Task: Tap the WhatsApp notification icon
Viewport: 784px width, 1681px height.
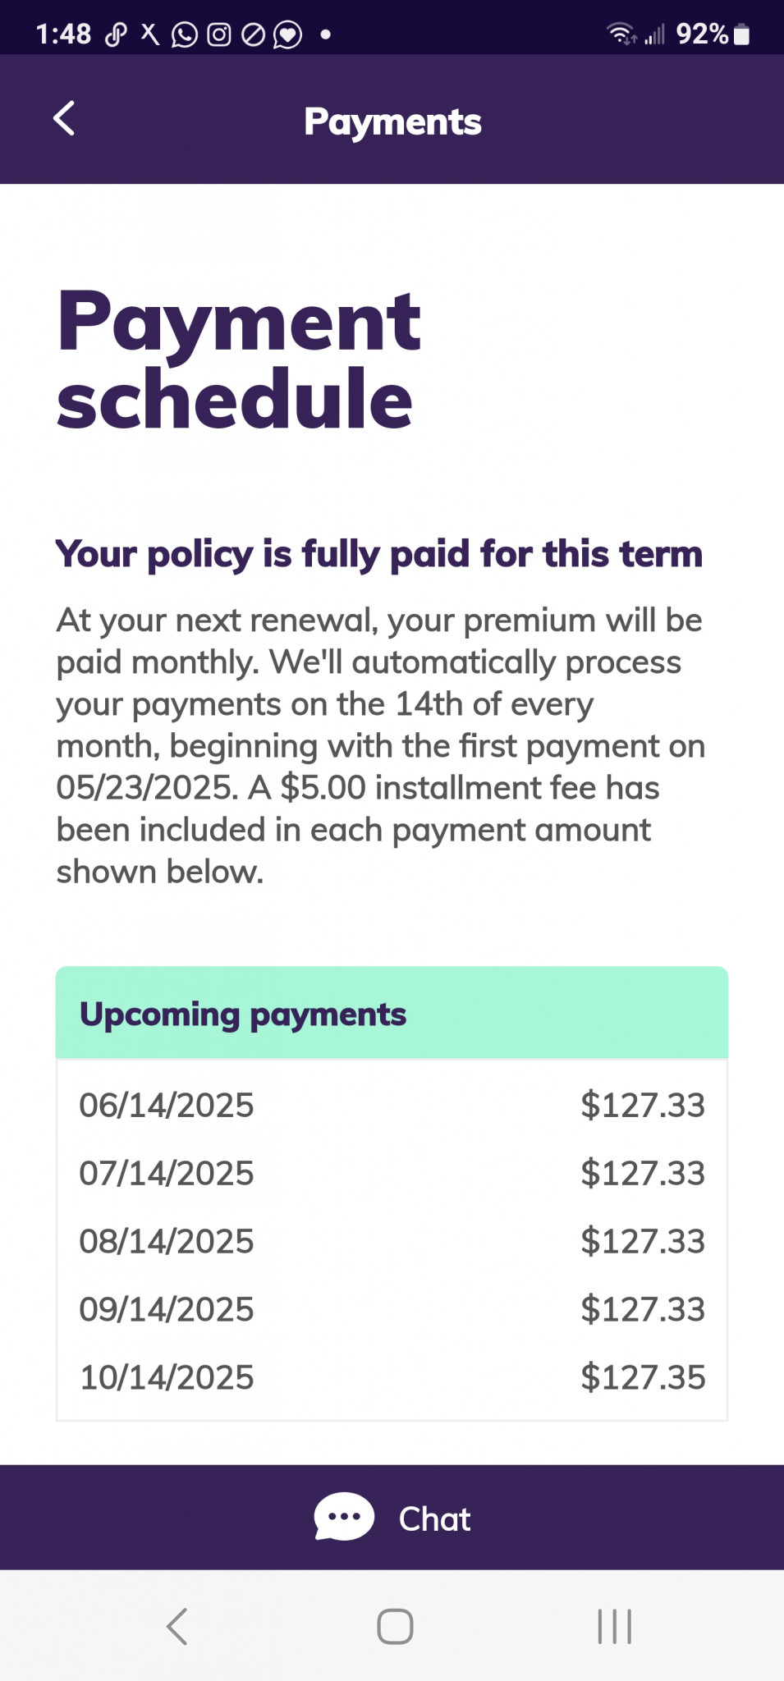Action: click(184, 34)
